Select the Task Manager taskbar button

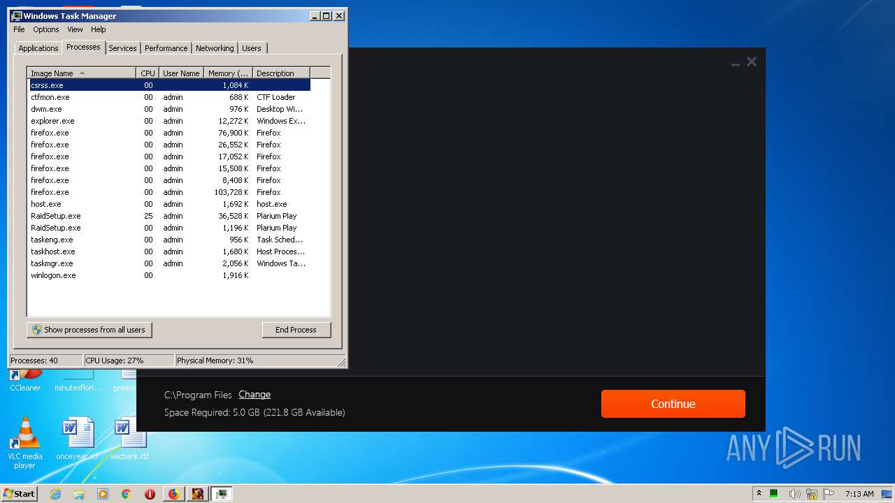(222, 494)
